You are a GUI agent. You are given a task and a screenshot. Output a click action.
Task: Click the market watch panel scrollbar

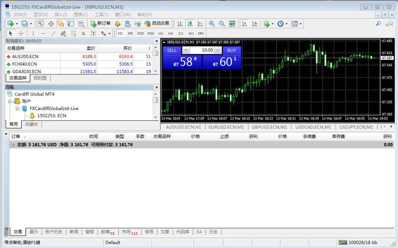click(x=156, y=62)
